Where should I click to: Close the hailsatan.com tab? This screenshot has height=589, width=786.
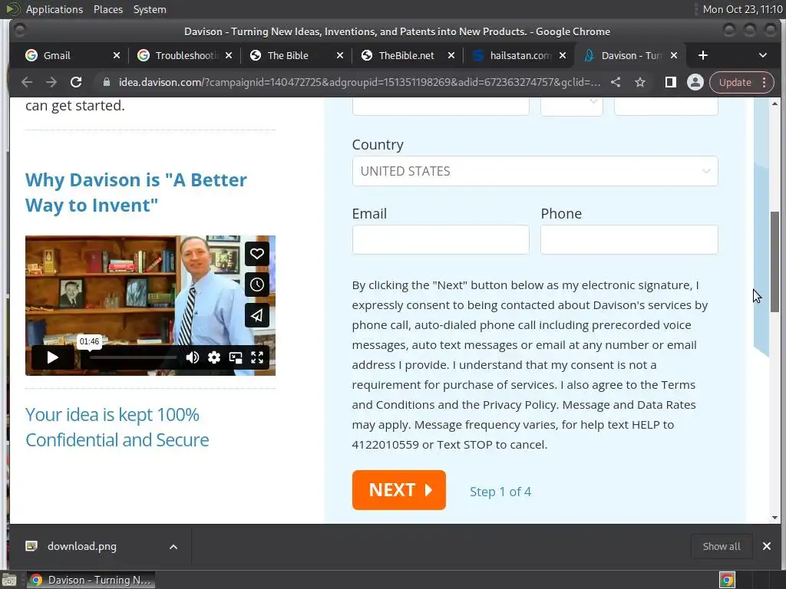(x=563, y=55)
